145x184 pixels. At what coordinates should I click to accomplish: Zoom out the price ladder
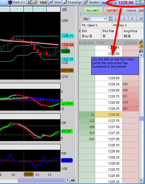141,50
